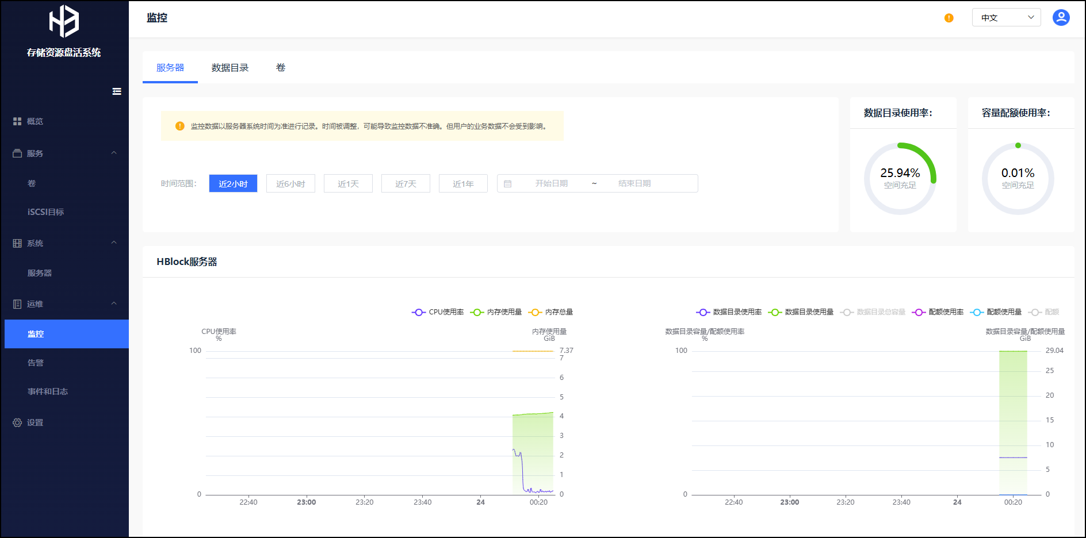
Task: Enable the greyed-out 配额 legend series
Action: pos(1044,312)
